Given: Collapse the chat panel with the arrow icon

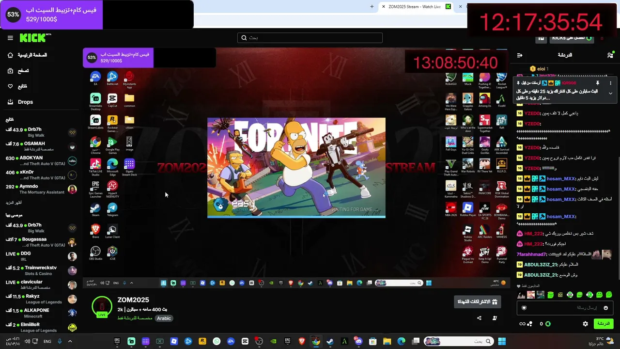Looking at the screenshot, I should 520,55.
